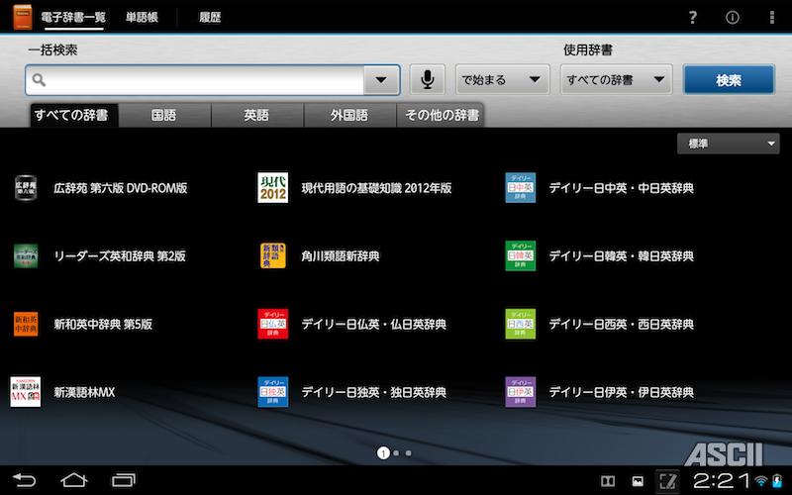
Task: Expand the search history dropdown arrow
Action: 381,80
